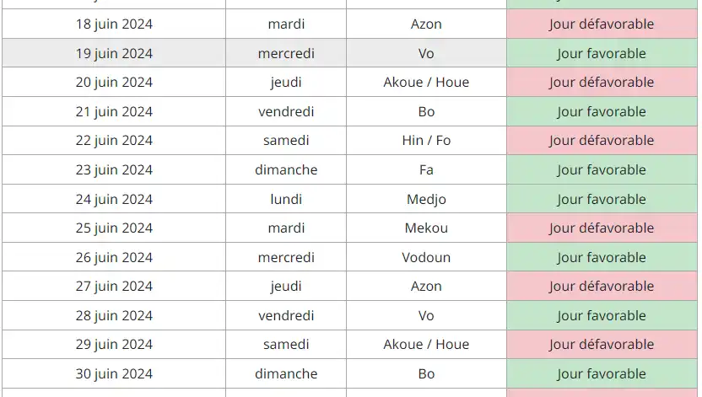Screen dimensions: 702x397
Task: Select the date cell 23 juin 2024
Action: click(x=114, y=170)
